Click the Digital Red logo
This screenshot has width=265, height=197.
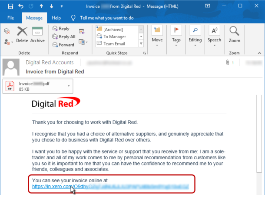point(56,102)
